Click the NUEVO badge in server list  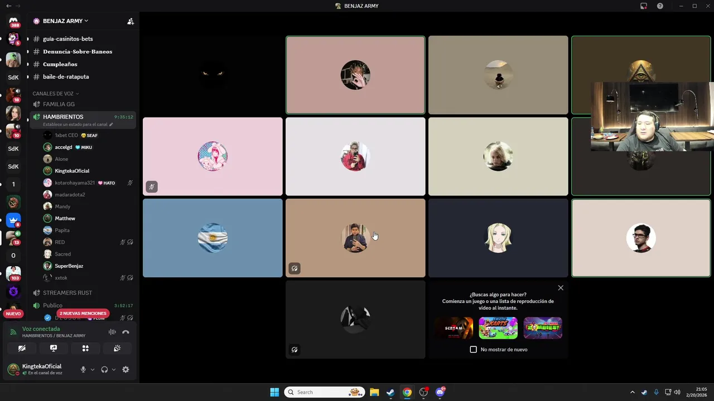13,314
